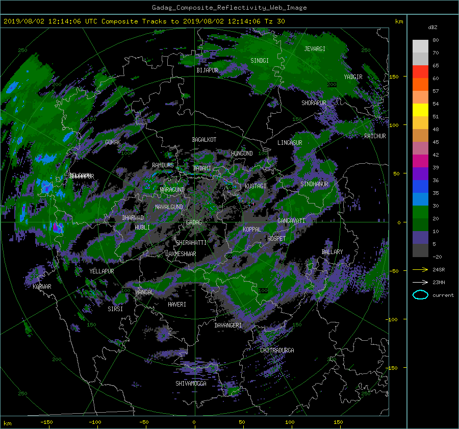Click the 'dBZ' legend heading

point(432,27)
